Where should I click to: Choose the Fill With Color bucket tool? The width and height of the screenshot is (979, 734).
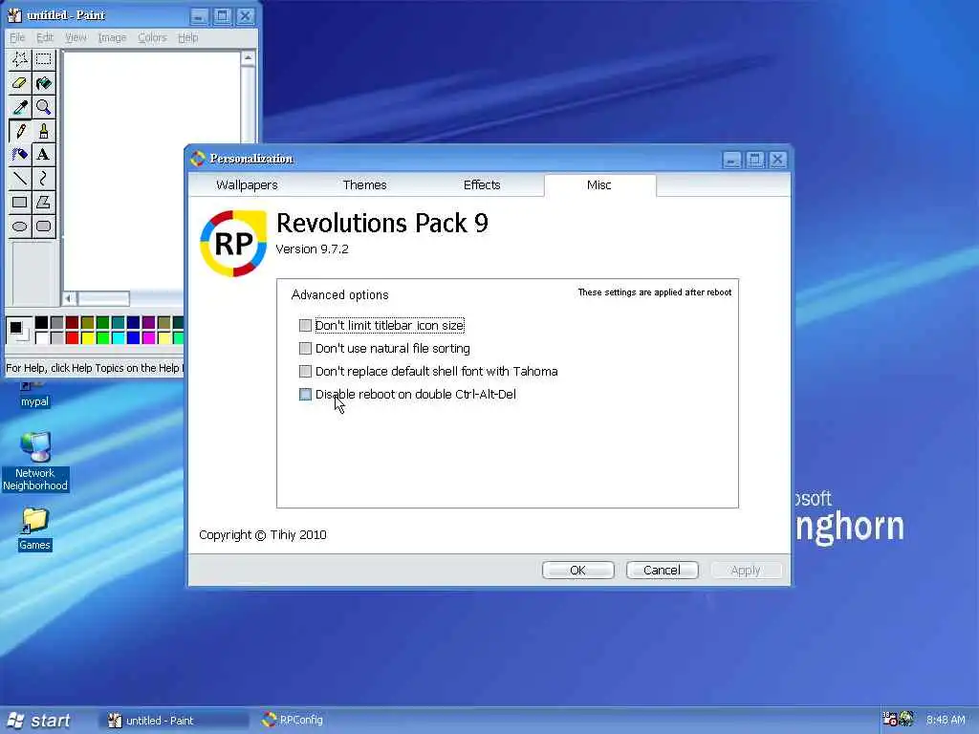(x=44, y=83)
